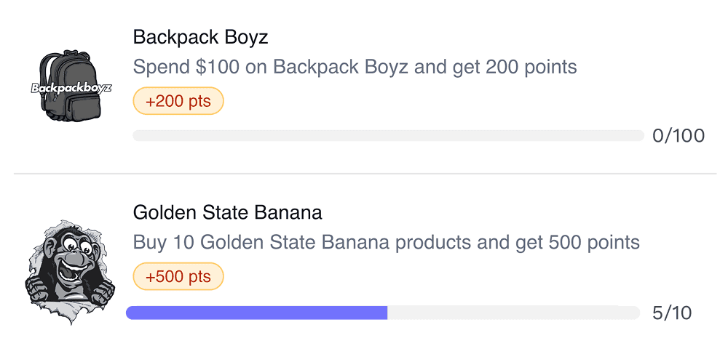Click the '500 points' text in the Banana description
728x346 pixels.
[594, 243]
